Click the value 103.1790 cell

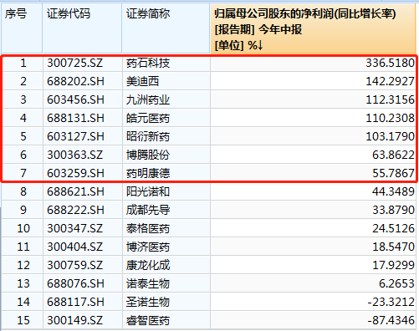click(313, 136)
